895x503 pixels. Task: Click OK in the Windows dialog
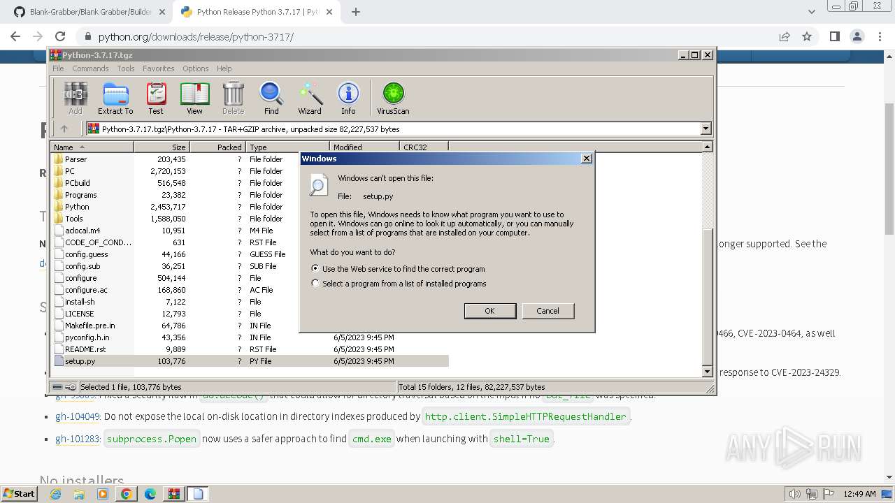490,311
